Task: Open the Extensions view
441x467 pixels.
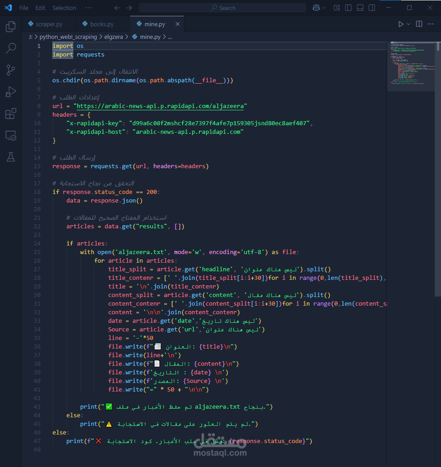Action: pyautogui.click(x=11, y=113)
